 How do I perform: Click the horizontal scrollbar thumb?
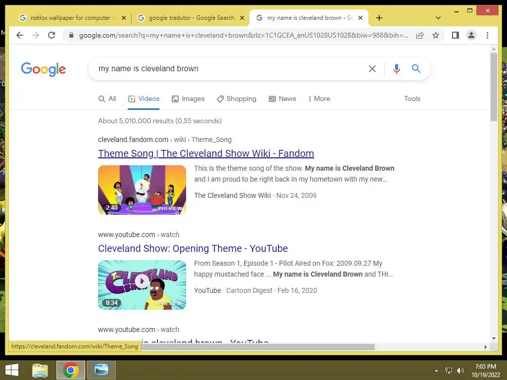[257, 347]
